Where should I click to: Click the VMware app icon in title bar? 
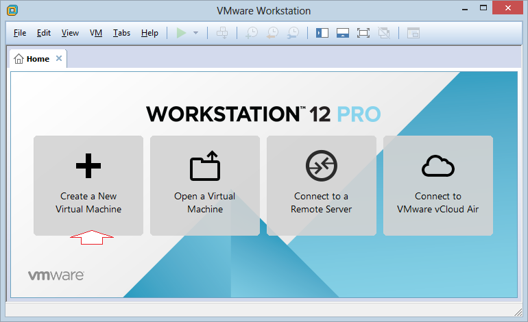12,10
